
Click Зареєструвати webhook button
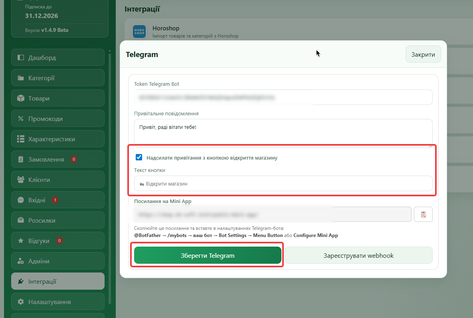click(358, 255)
